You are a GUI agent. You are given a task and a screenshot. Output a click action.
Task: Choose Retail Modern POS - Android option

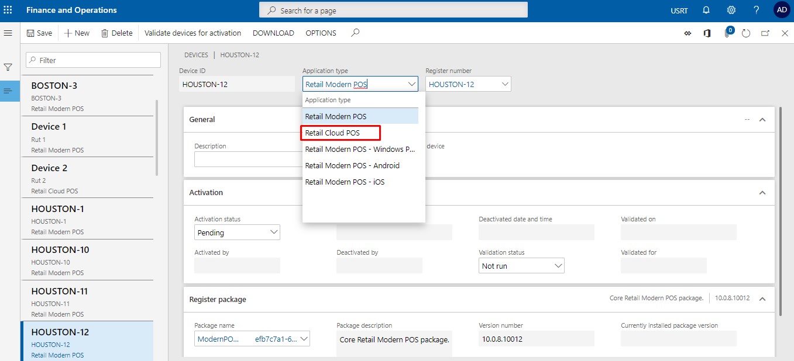pos(352,165)
